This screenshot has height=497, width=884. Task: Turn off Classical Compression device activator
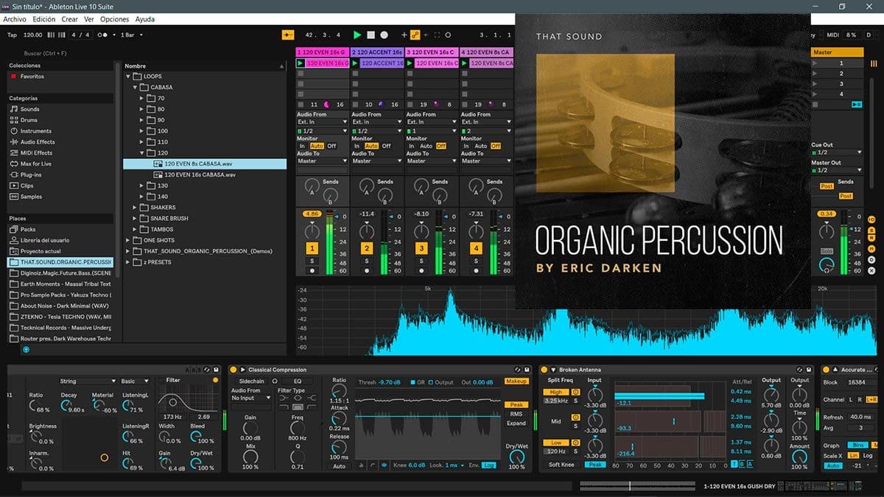click(234, 370)
